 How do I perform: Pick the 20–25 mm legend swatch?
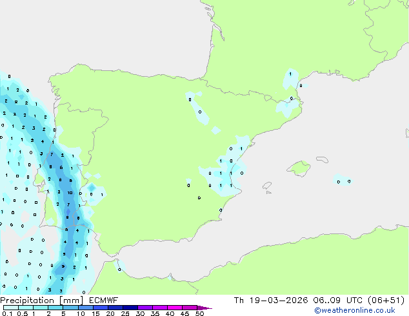115,308
